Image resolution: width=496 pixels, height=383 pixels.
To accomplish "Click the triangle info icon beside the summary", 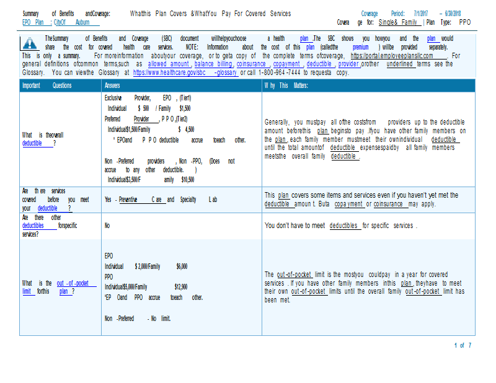I will point(31,42).
